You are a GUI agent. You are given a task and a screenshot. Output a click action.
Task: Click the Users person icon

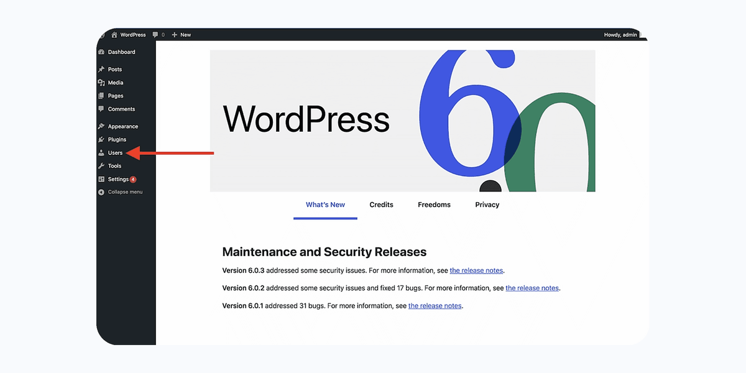coord(101,153)
